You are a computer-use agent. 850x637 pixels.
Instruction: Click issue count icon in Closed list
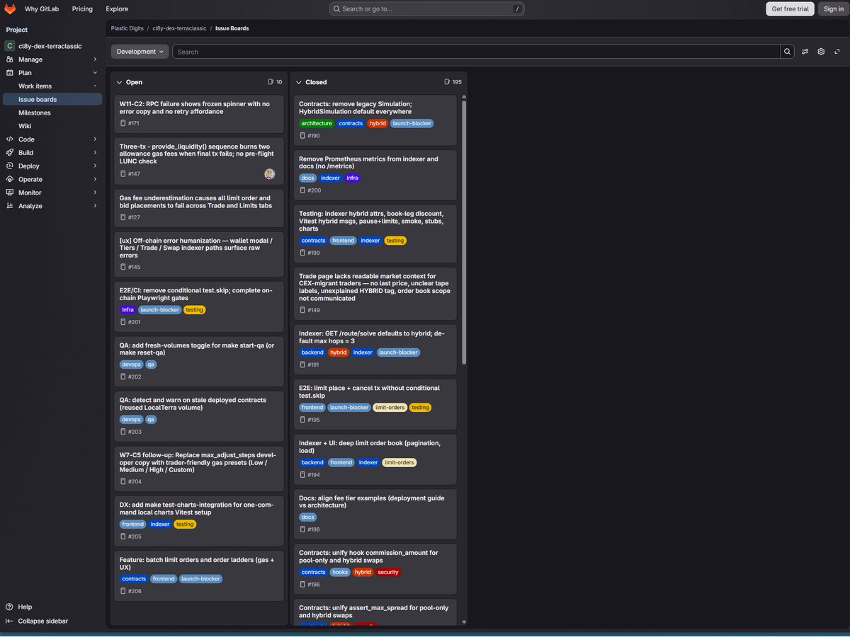(446, 82)
